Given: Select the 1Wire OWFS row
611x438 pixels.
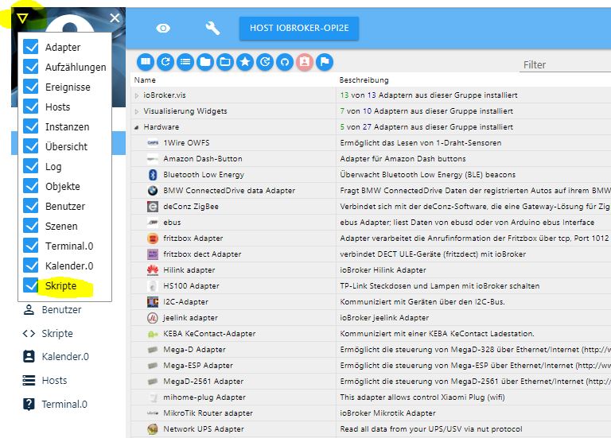Looking at the screenshot, I should click(x=371, y=143).
